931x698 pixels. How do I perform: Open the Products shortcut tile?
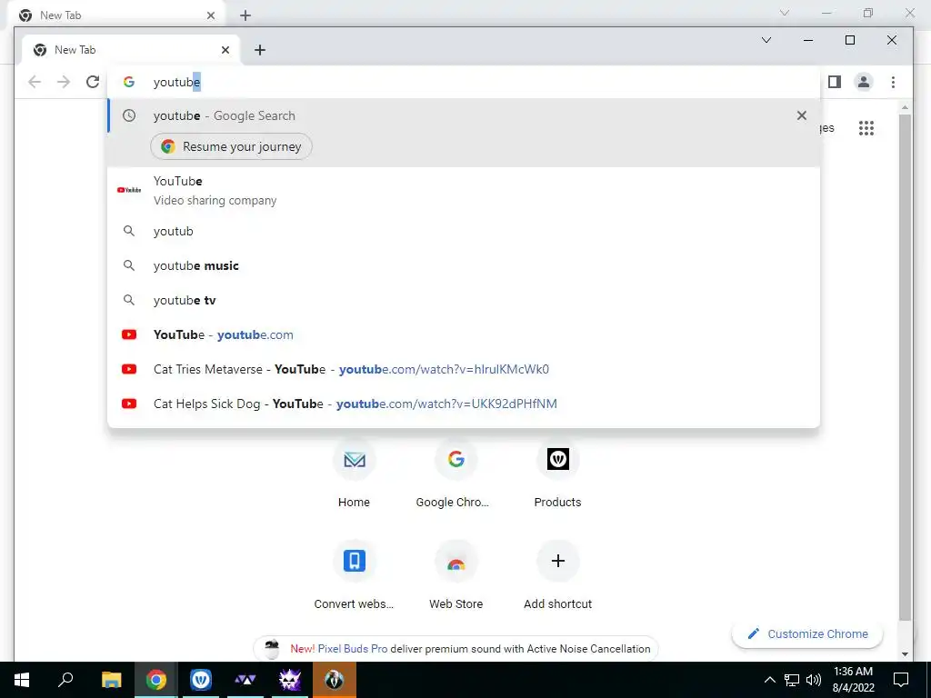pyautogui.click(x=557, y=474)
